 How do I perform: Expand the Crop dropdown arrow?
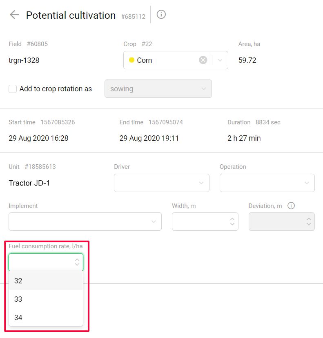(220, 60)
